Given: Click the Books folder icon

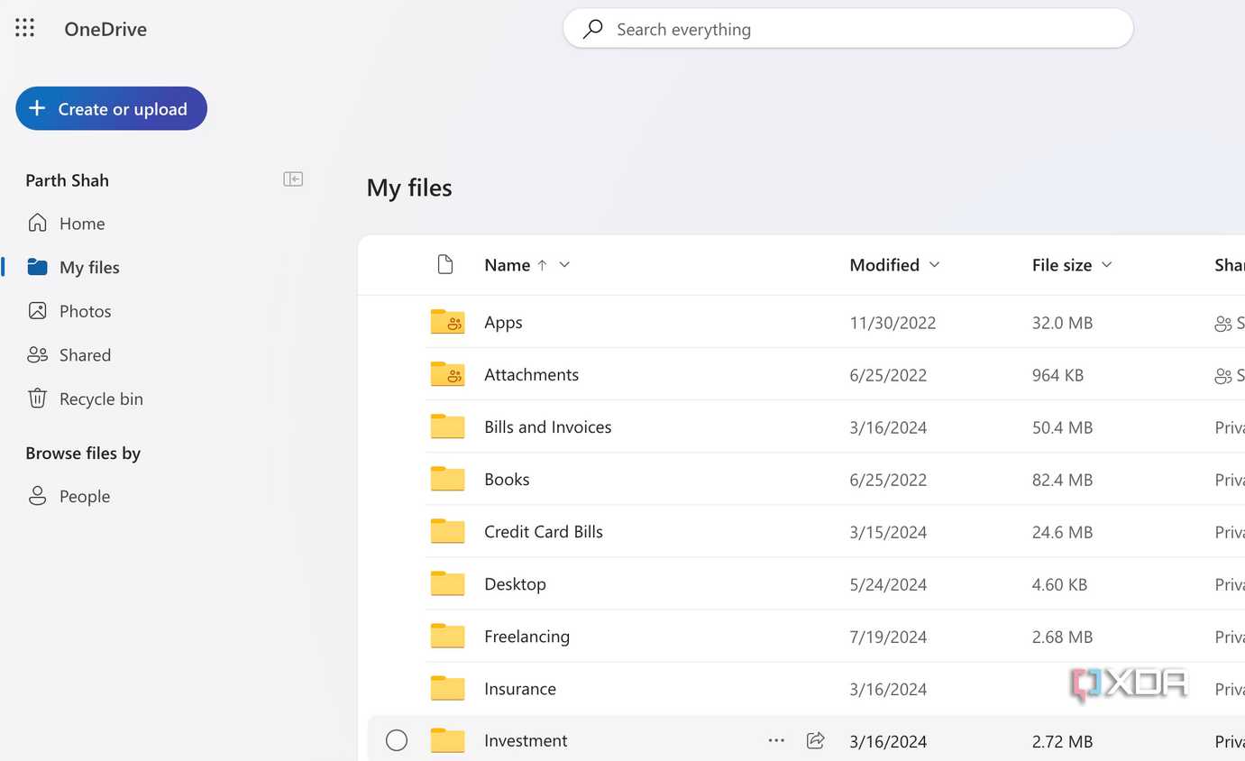Looking at the screenshot, I should coord(447,479).
